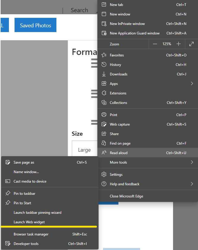Click the Developer tools icon
The image size is (198, 250).
(8, 244)
